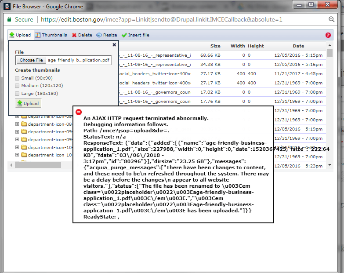Select Resize in the toolbar
The width and height of the screenshot is (344, 273).
(x=107, y=35)
